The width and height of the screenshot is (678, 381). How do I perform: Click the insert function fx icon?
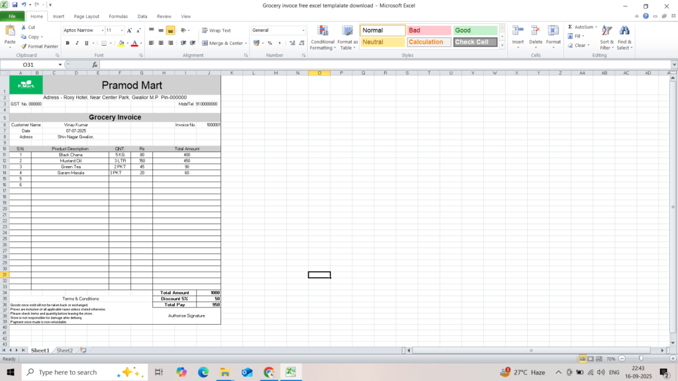pyautogui.click(x=95, y=65)
